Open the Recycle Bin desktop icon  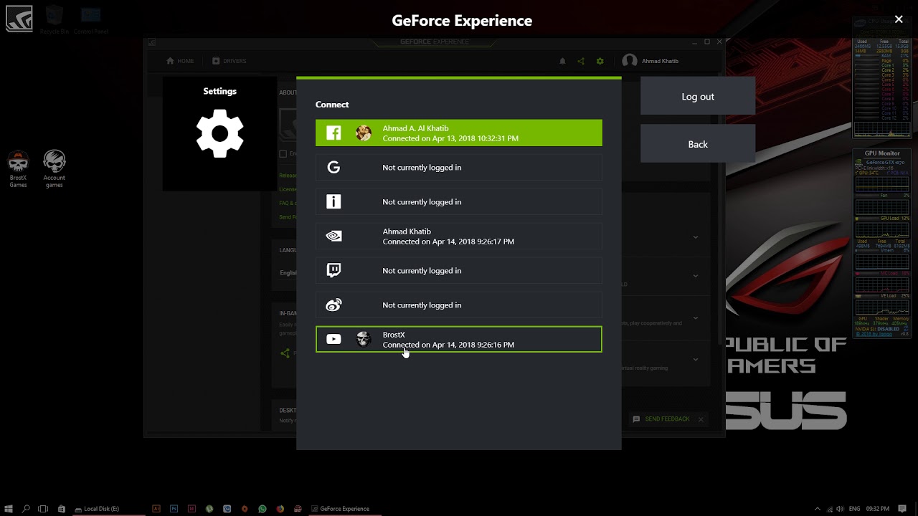55,20
